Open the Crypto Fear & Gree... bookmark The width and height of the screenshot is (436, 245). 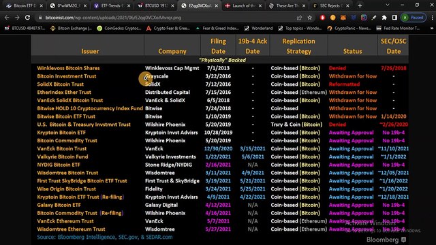point(168,29)
